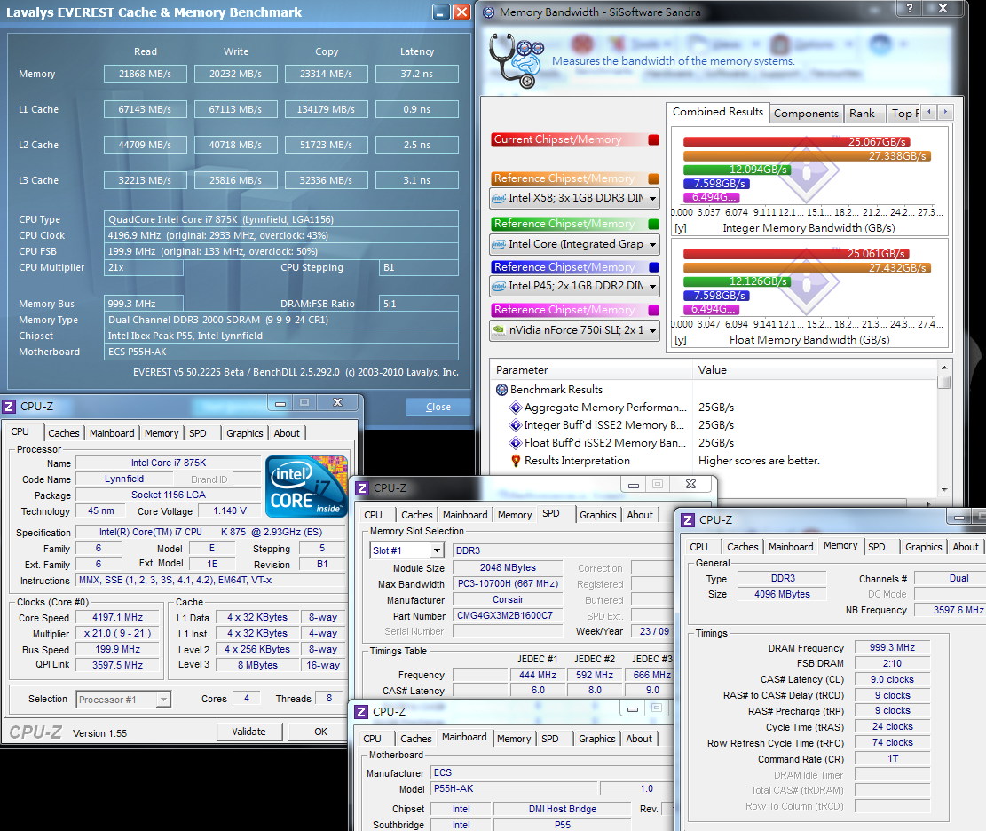This screenshot has width=986, height=831.
Task: Click the green Reference Chipset/Memory swatch
Action: pos(653,224)
